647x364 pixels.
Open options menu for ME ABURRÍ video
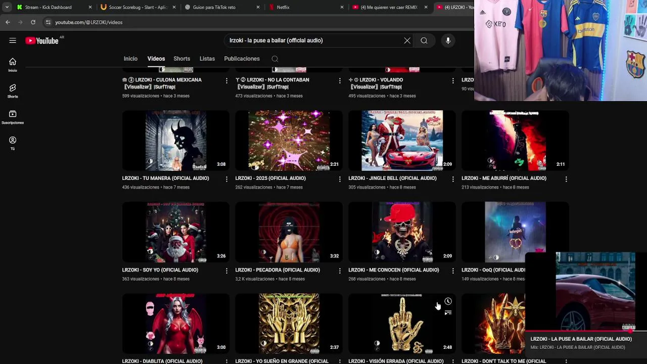click(566, 179)
